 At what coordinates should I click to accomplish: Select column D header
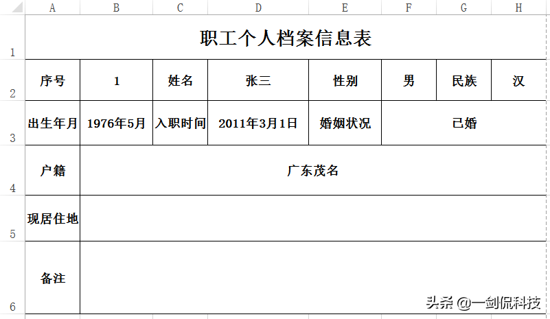(258, 8)
